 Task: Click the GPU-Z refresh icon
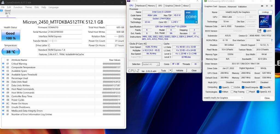pos(267,6)
